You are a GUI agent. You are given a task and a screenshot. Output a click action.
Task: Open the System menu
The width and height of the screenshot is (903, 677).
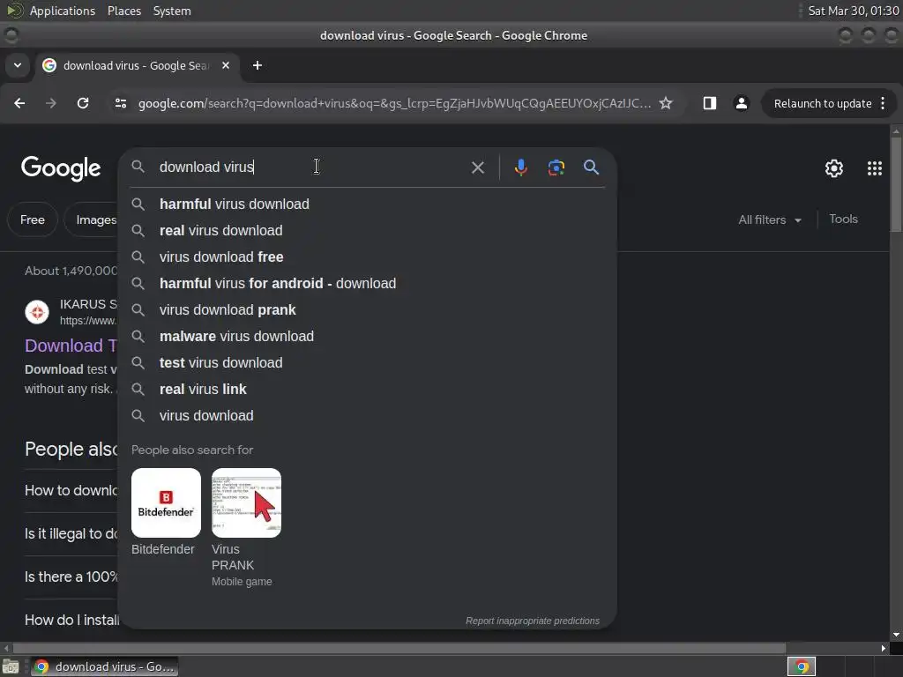point(172,11)
